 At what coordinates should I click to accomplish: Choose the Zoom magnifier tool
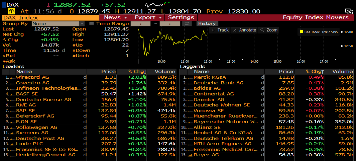point(269,30)
